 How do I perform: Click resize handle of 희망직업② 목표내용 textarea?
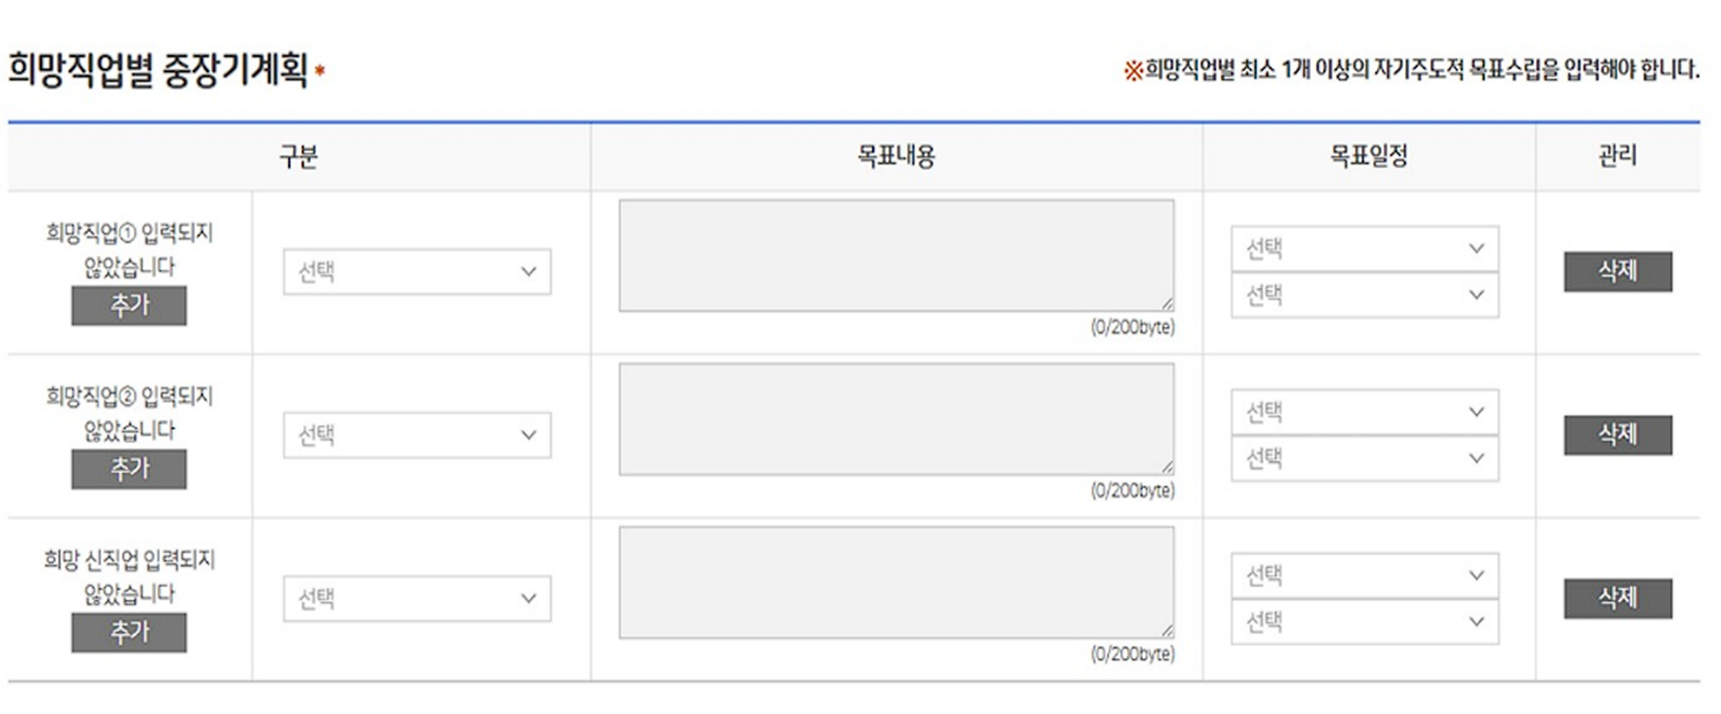tap(1167, 468)
